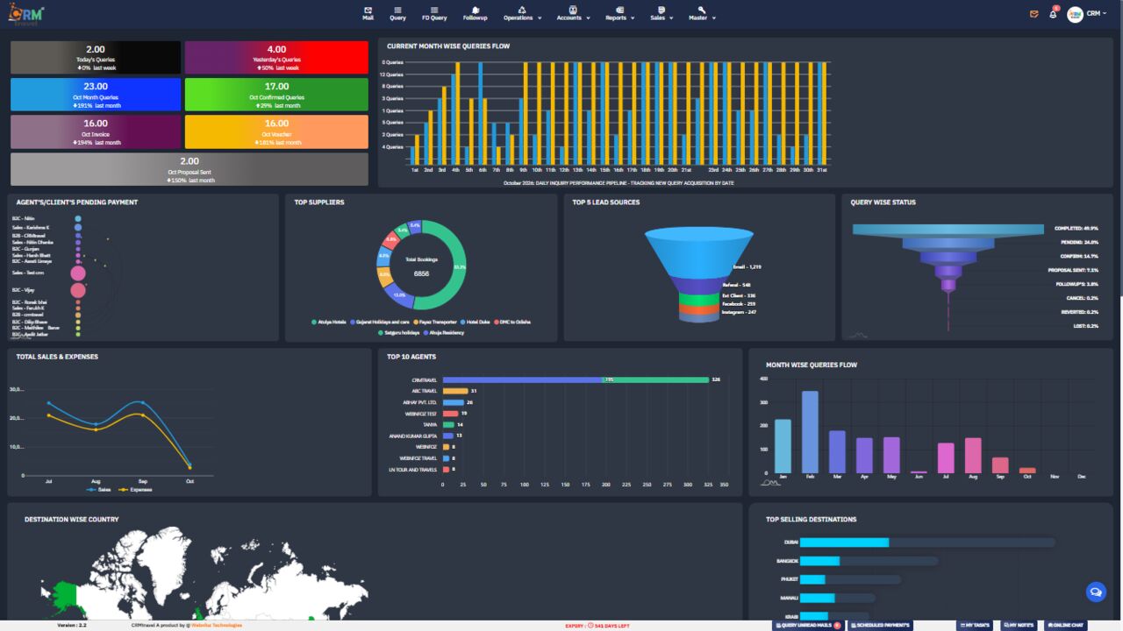Open the Sales menu
This screenshot has width=1123, height=631.
[662, 13]
